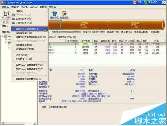167x126 pixels.
Task: Click the 序列号 serial number text
Action: [x=66, y=32]
